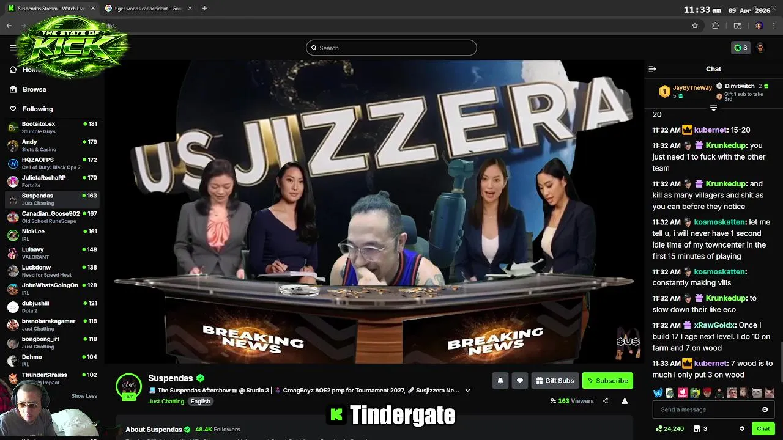Collapse the list with Show Less
The image size is (783, 440).
tap(84, 396)
